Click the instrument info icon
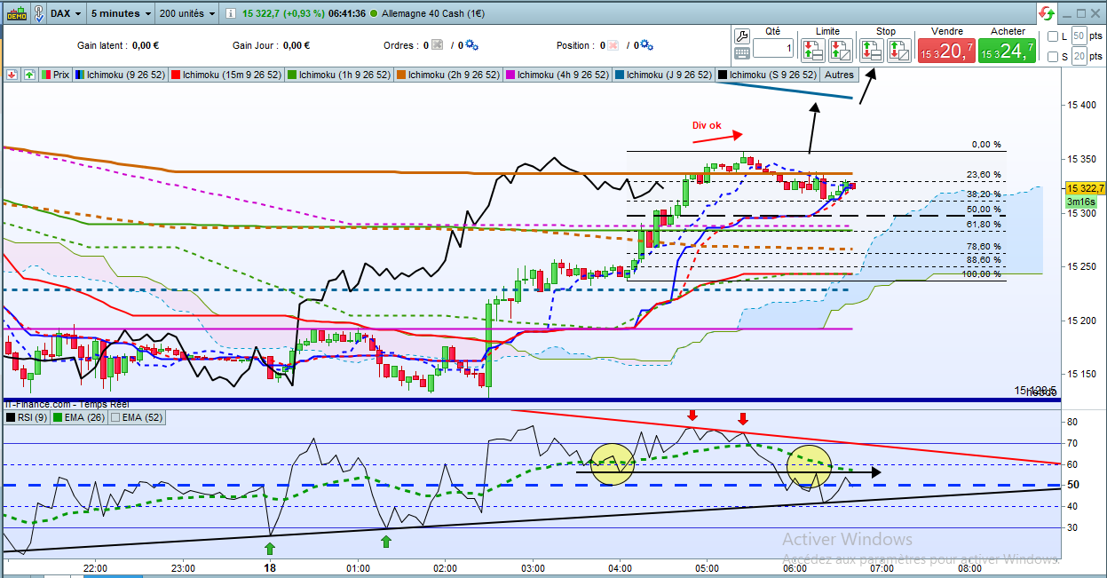Image resolution: width=1107 pixels, height=578 pixels. click(x=231, y=14)
